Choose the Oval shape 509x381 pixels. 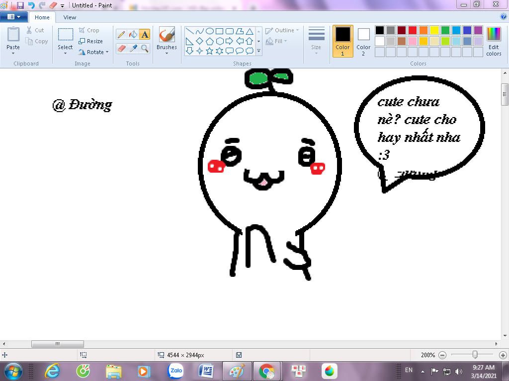click(x=210, y=31)
